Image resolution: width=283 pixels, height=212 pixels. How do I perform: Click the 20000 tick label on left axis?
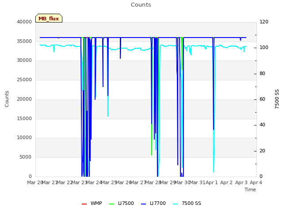click(24, 99)
